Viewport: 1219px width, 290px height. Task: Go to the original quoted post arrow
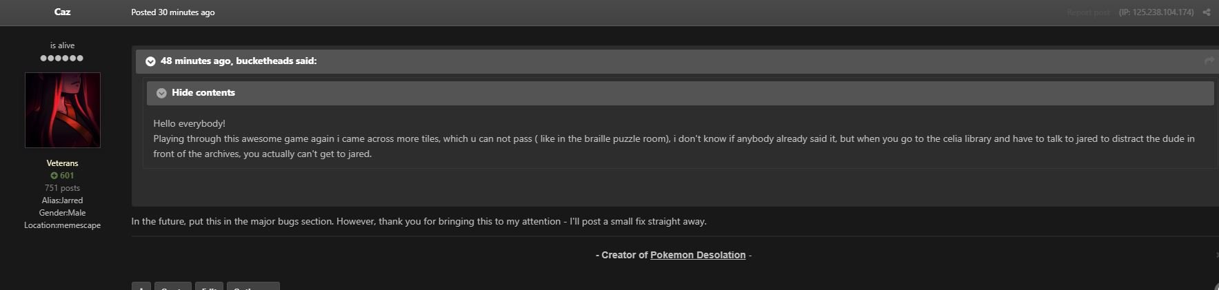(1209, 61)
